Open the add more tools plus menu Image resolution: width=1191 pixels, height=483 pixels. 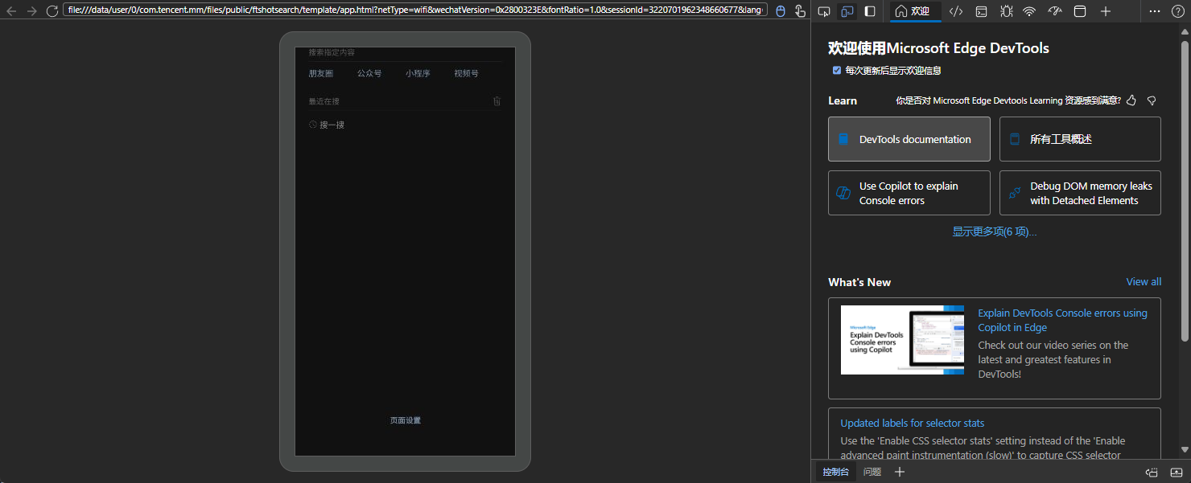click(x=1106, y=11)
